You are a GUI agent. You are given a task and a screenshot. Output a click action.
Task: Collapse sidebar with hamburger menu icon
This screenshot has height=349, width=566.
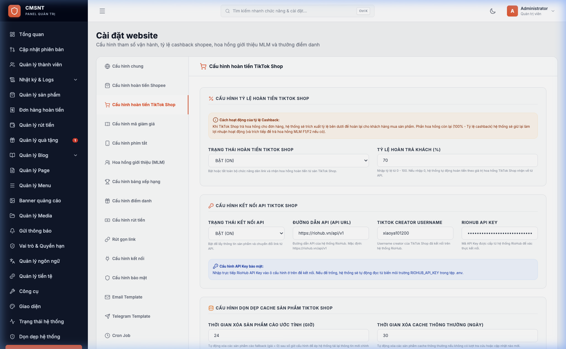[x=102, y=11]
